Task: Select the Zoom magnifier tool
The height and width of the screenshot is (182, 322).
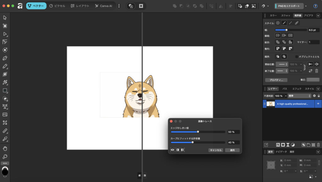Action: tap(5, 157)
